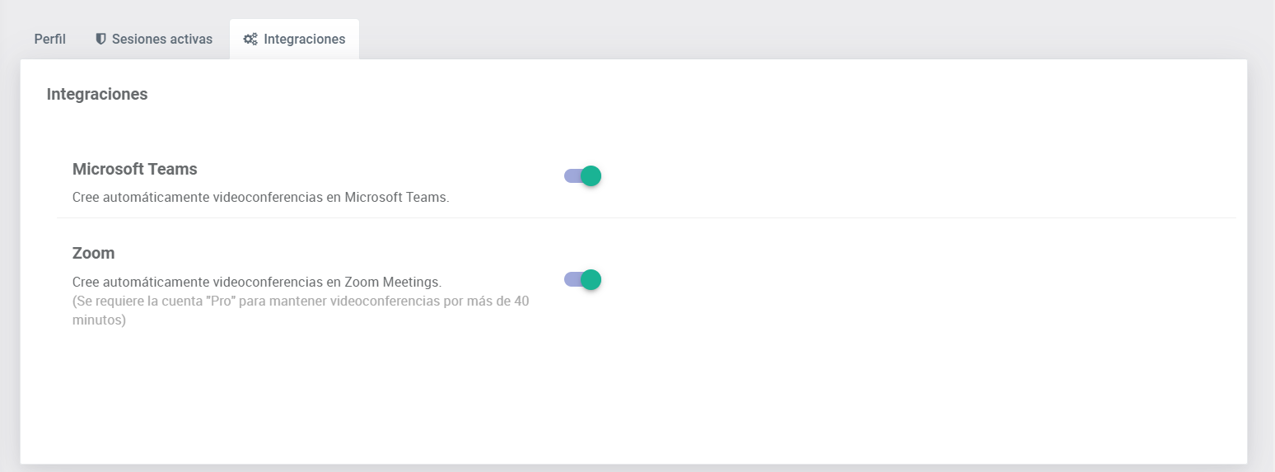Click the purple track of Zoom toggle
This screenshot has width=1275, height=472.
571,279
